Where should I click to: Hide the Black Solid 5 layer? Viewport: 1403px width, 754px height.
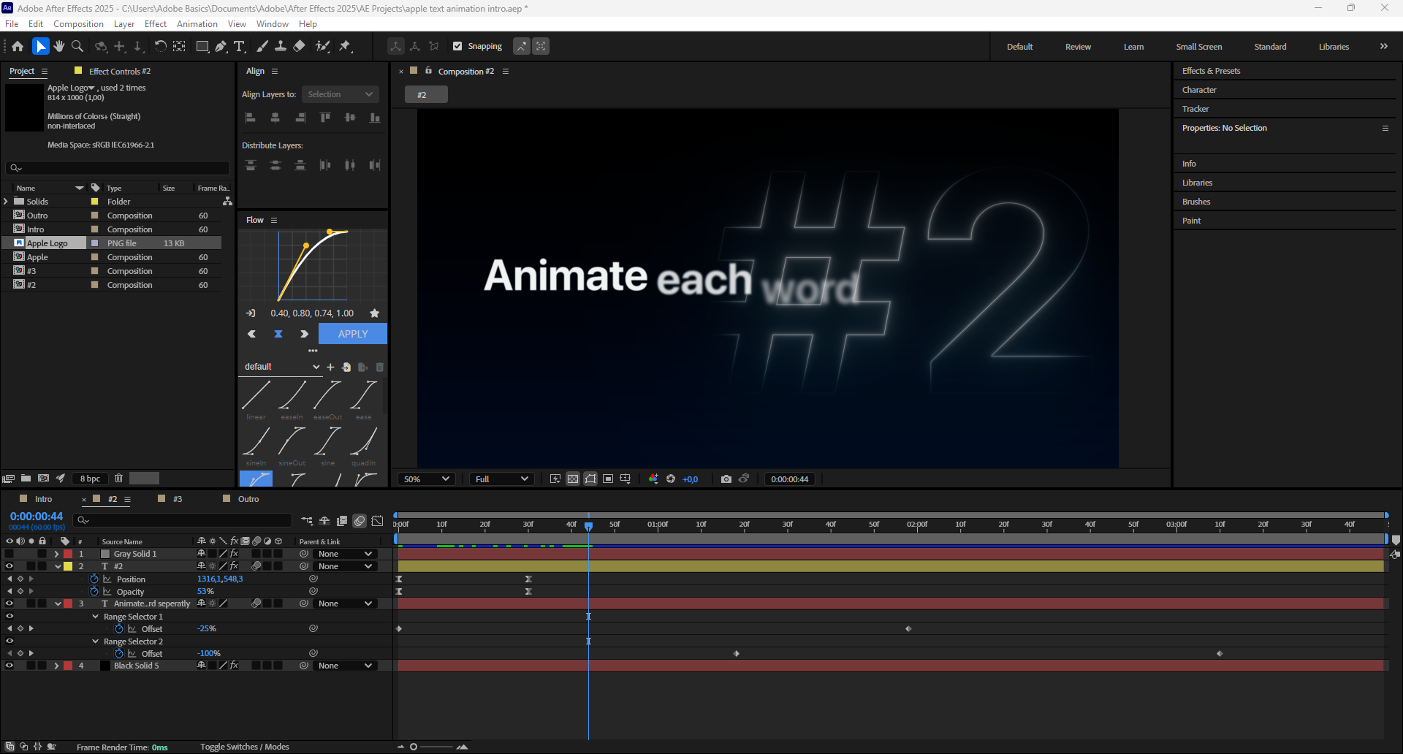coord(9,666)
